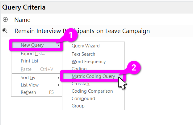
Task: Choose the Coding Comparison query
Action: tap(92, 91)
